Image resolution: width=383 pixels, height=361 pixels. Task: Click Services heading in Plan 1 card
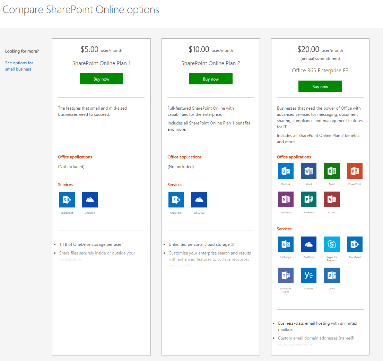coord(65,185)
